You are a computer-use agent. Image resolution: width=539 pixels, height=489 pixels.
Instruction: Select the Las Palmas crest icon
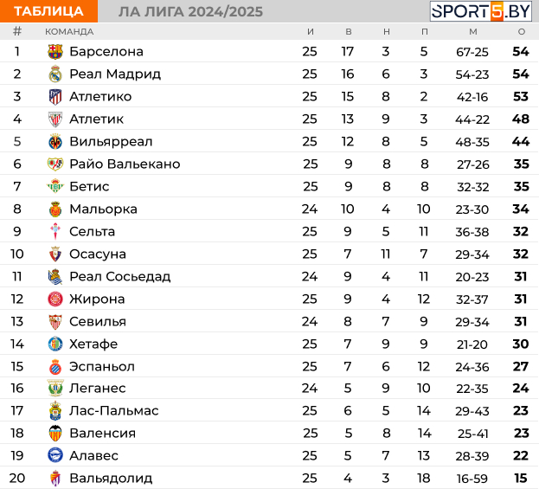(x=55, y=410)
